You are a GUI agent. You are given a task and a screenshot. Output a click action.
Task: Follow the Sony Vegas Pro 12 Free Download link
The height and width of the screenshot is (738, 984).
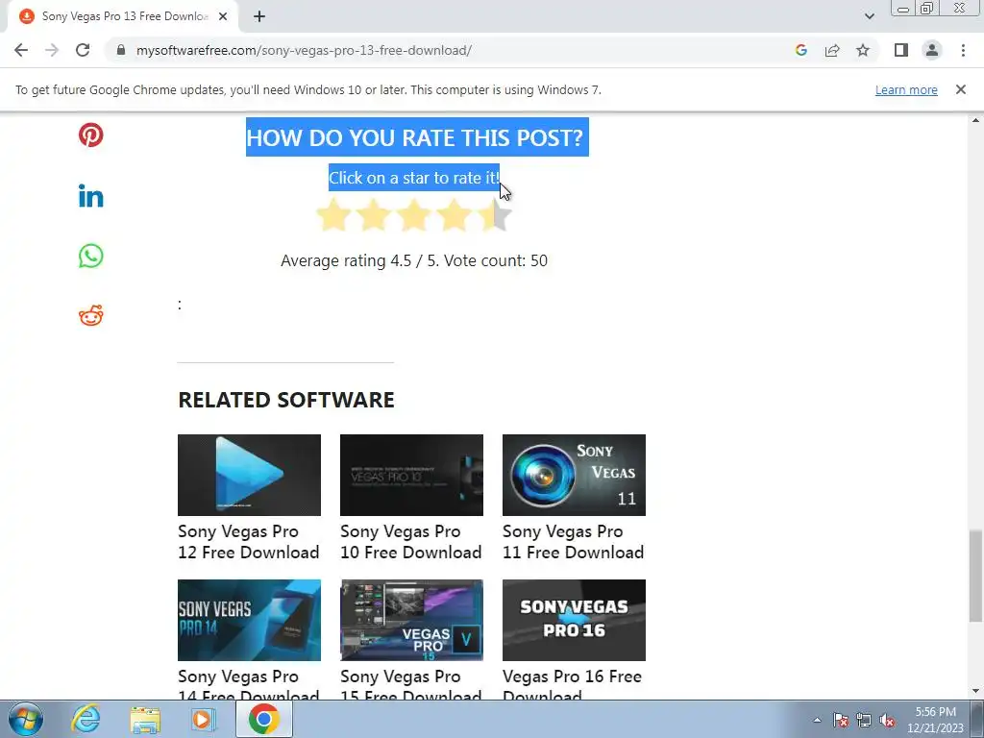click(x=249, y=542)
